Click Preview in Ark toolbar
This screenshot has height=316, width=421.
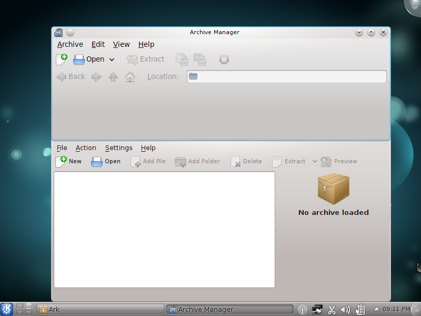click(339, 161)
